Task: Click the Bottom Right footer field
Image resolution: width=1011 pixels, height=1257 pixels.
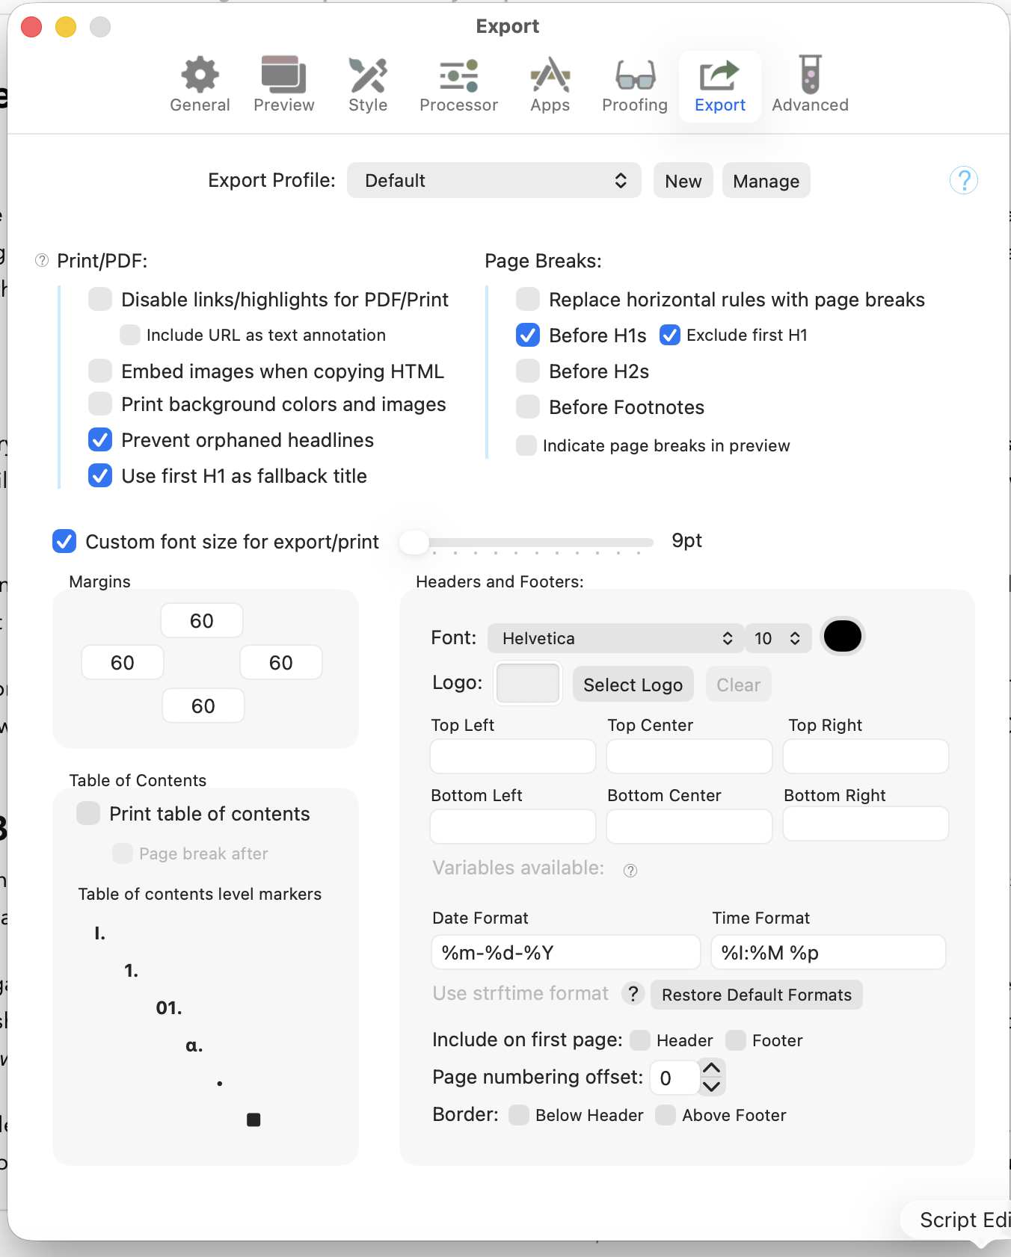Action: pos(866,824)
